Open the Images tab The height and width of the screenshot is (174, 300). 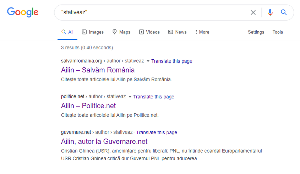(93, 32)
